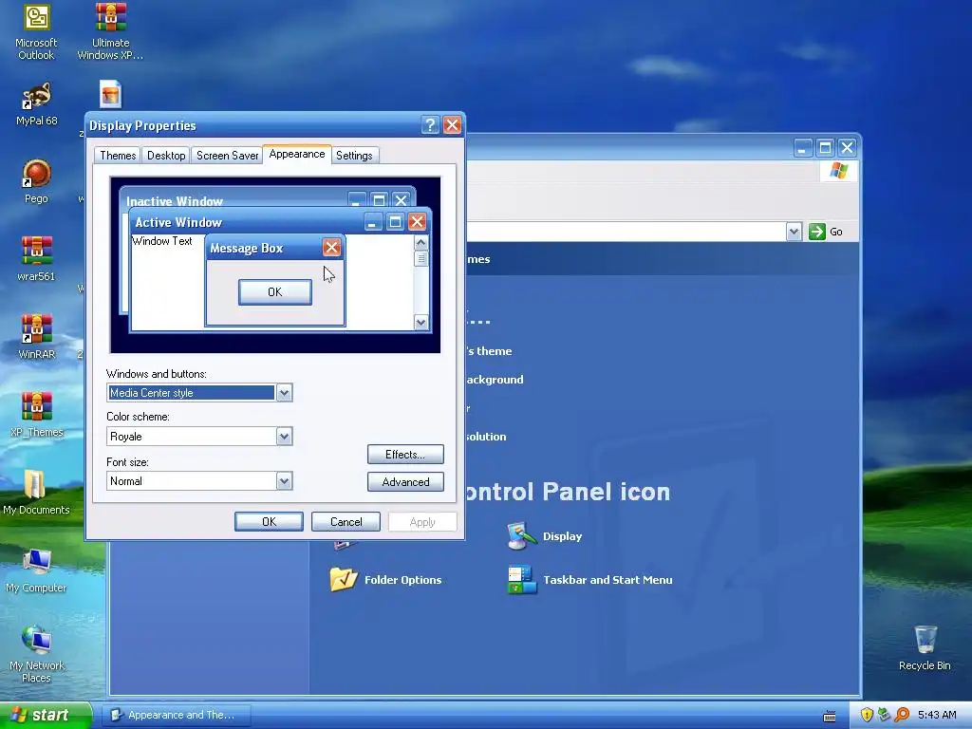
Task: Click the question mark help button in Display Properties
Action: point(430,125)
